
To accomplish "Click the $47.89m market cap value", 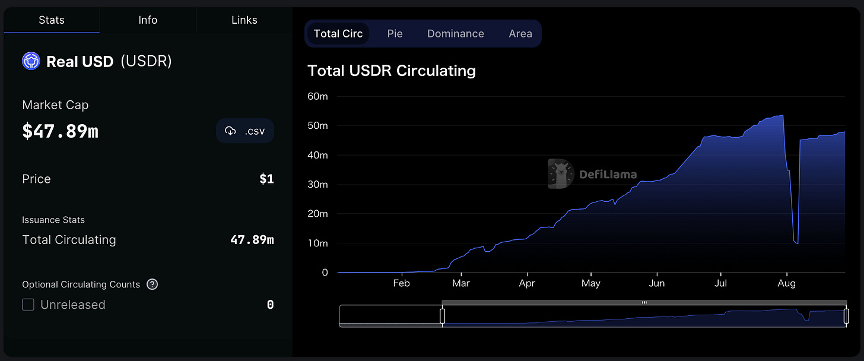I will pos(60,131).
